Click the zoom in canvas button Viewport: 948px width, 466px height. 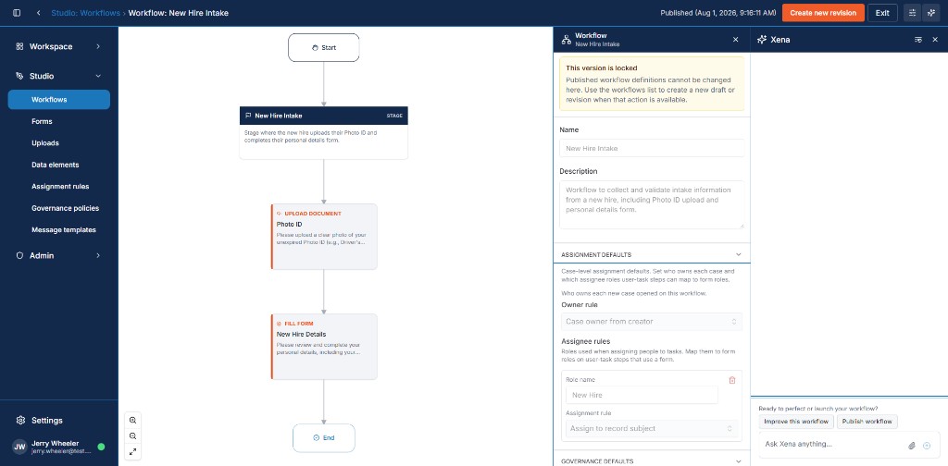[133, 421]
